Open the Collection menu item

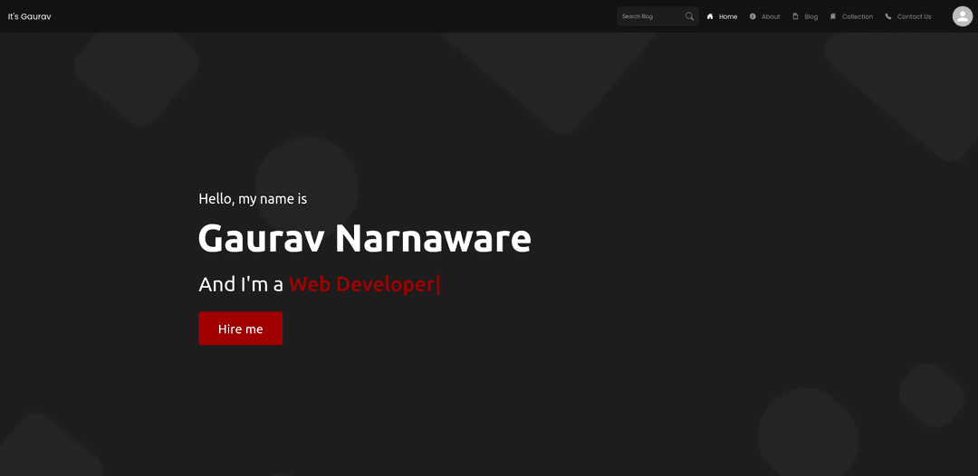coord(857,17)
